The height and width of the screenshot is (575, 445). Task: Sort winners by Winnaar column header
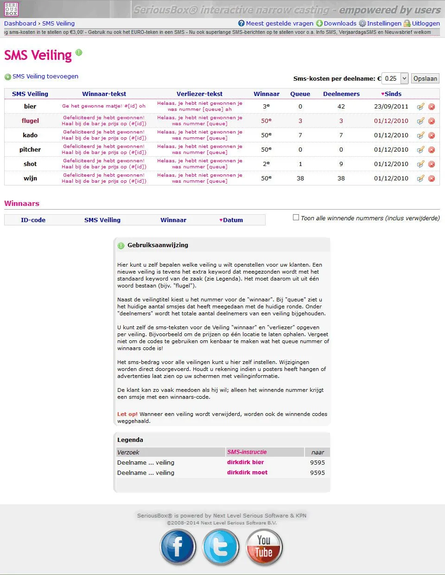[x=173, y=220]
